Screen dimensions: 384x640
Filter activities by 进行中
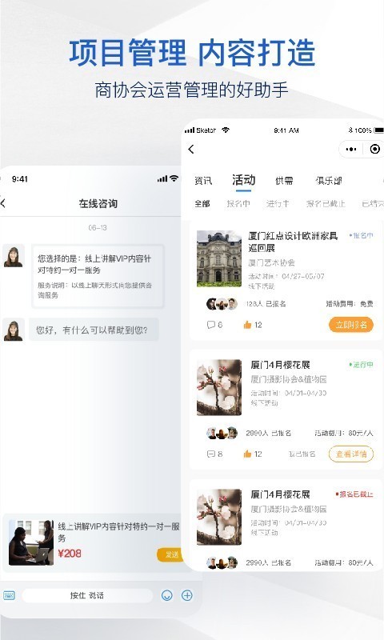click(278, 203)
